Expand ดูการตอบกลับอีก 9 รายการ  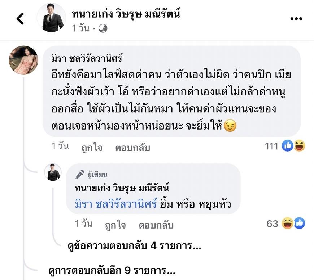tap(112, 270)
